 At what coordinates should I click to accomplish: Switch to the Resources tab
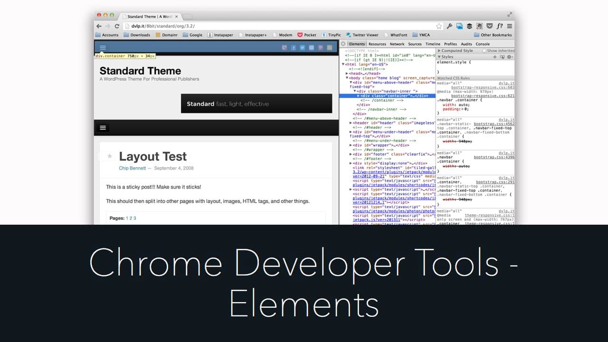(x=377, y=44)
